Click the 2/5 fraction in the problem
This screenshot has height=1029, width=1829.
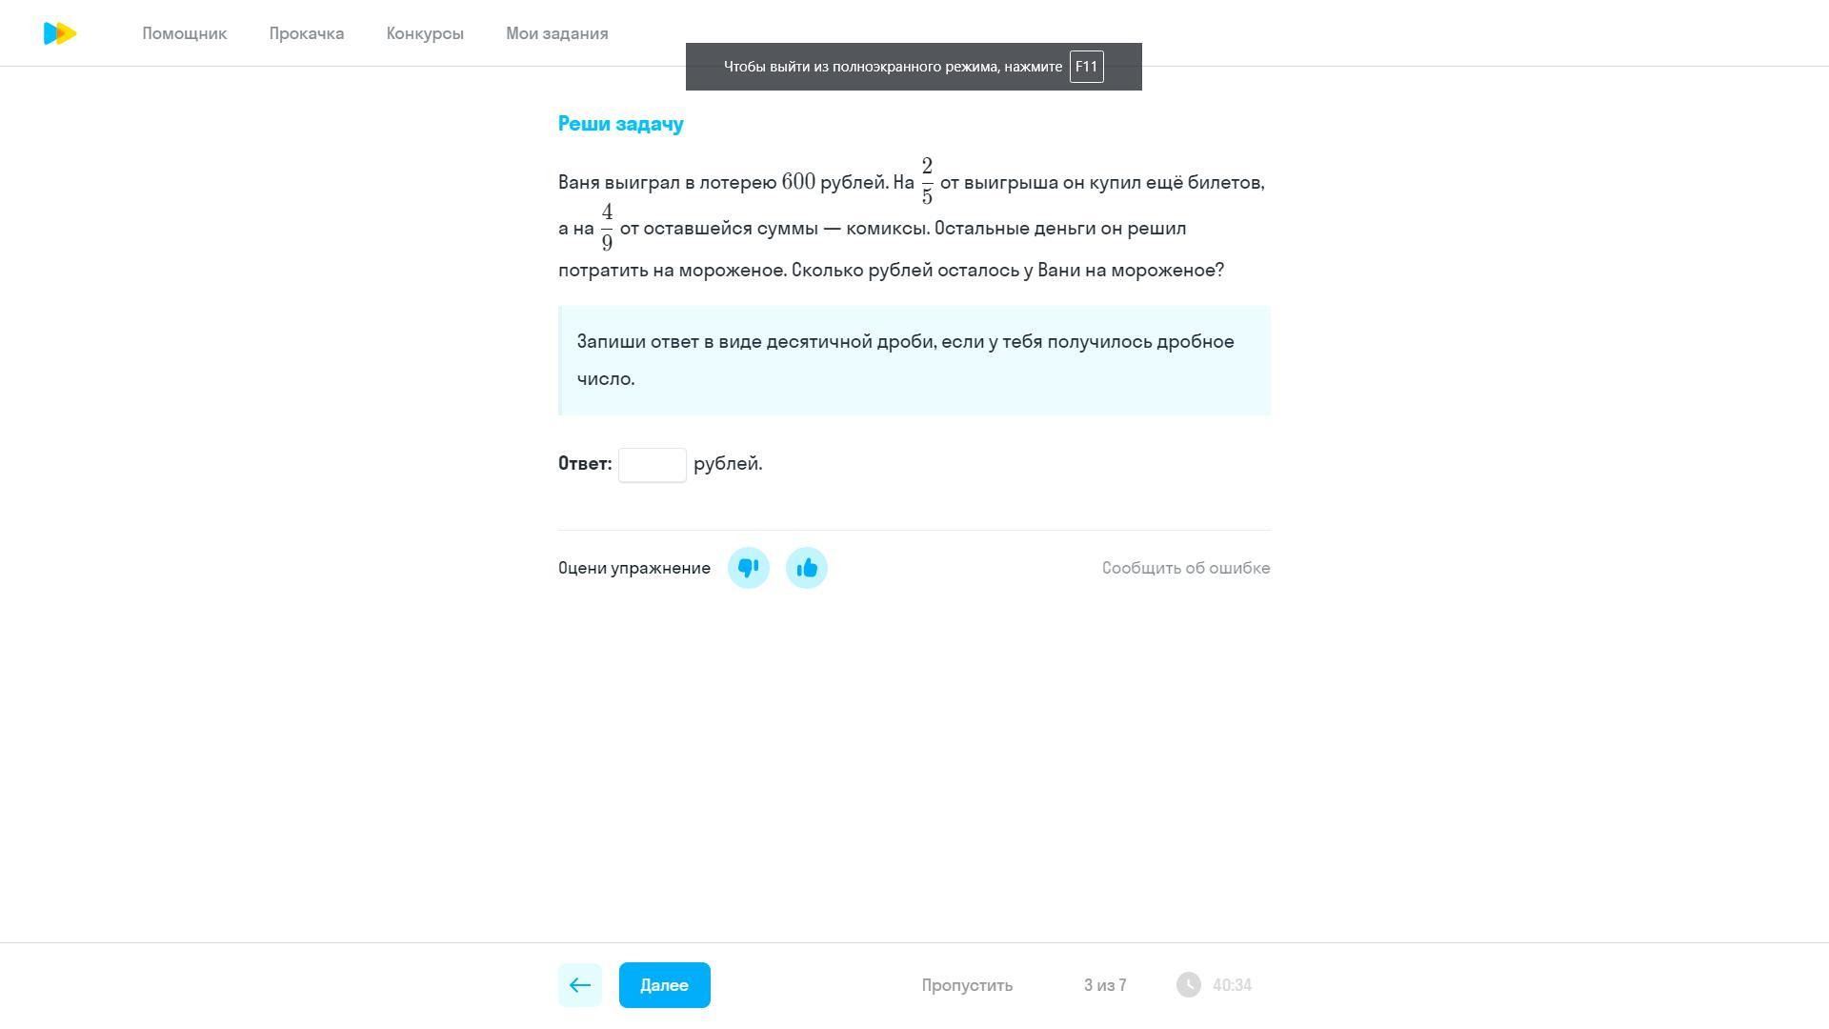click(x=927, y=181)
